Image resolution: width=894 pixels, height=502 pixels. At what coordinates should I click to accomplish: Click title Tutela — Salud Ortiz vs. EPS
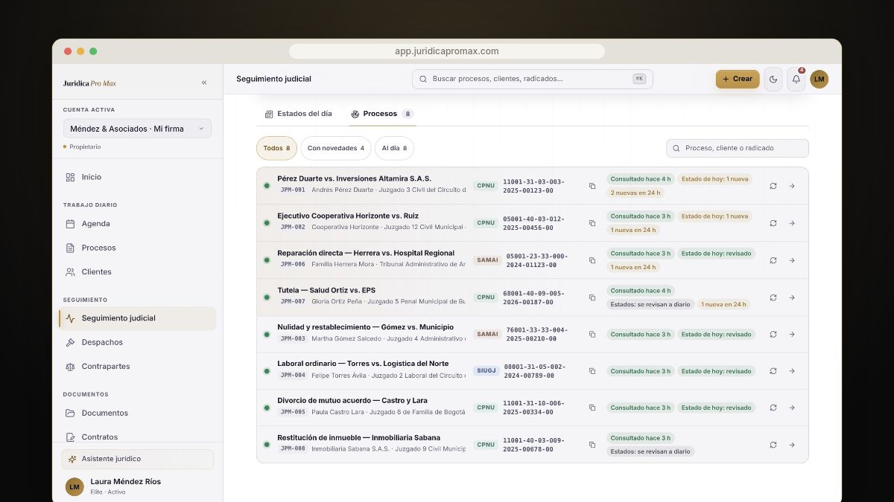coord(326,290)
